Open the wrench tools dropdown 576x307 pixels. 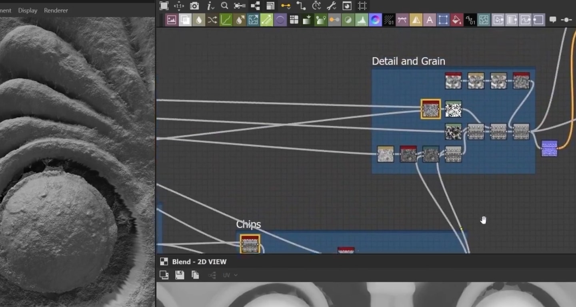pyautogui.click(x=332, y=6)
